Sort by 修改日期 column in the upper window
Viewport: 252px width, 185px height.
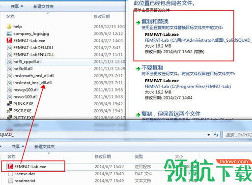pyautogui.click(x=102, y=16)
